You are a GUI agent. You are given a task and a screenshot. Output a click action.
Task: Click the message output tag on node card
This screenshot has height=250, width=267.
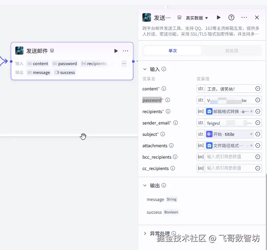point(39,73)
